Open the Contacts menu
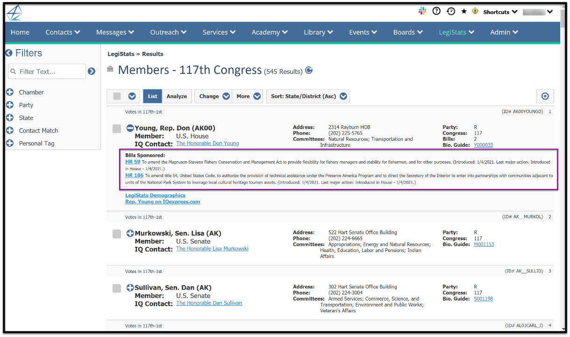The height and width of the screenshot is (337, 570). tap(63, 32)
